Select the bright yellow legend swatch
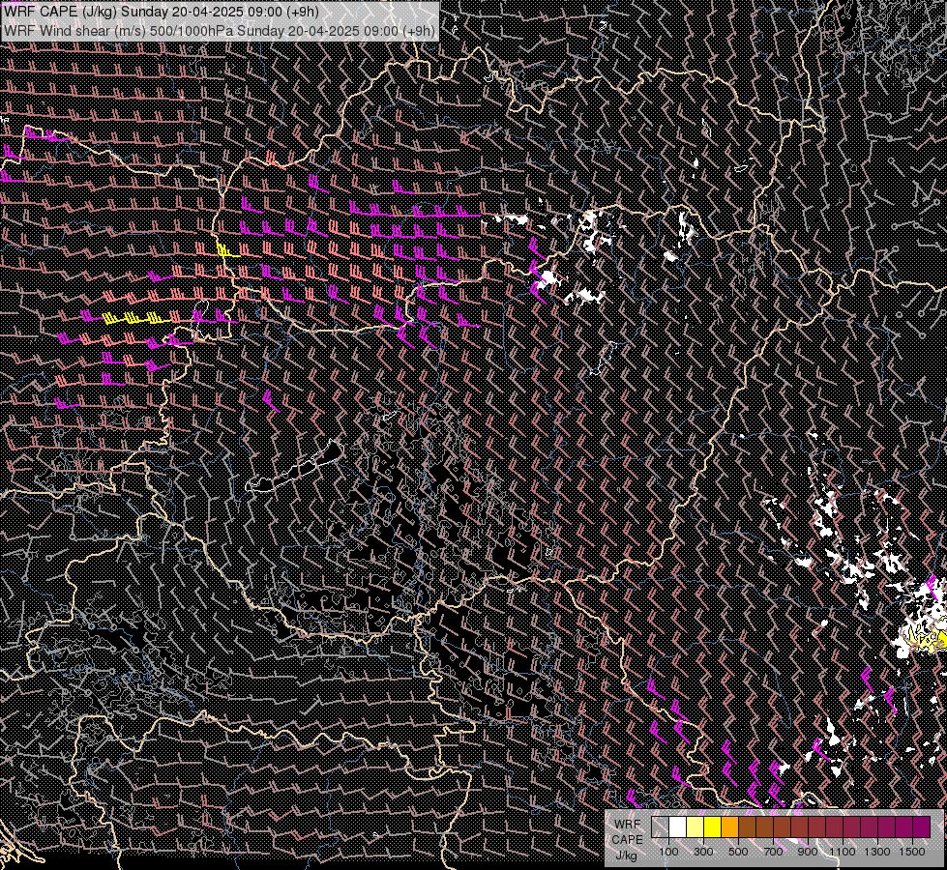This screenshot has height=870, width=947. [x=713, y=826]
